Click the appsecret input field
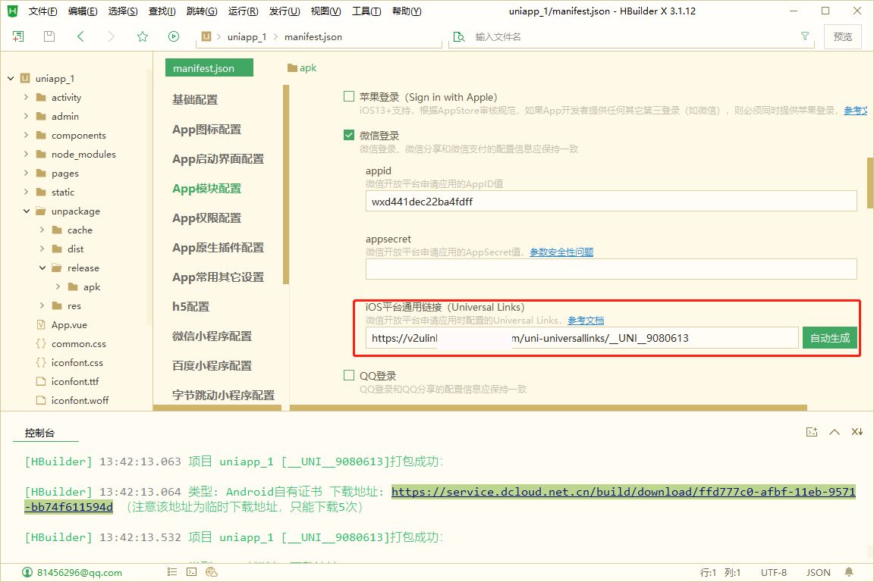The image size is (874, 582). tap(611, 269)
